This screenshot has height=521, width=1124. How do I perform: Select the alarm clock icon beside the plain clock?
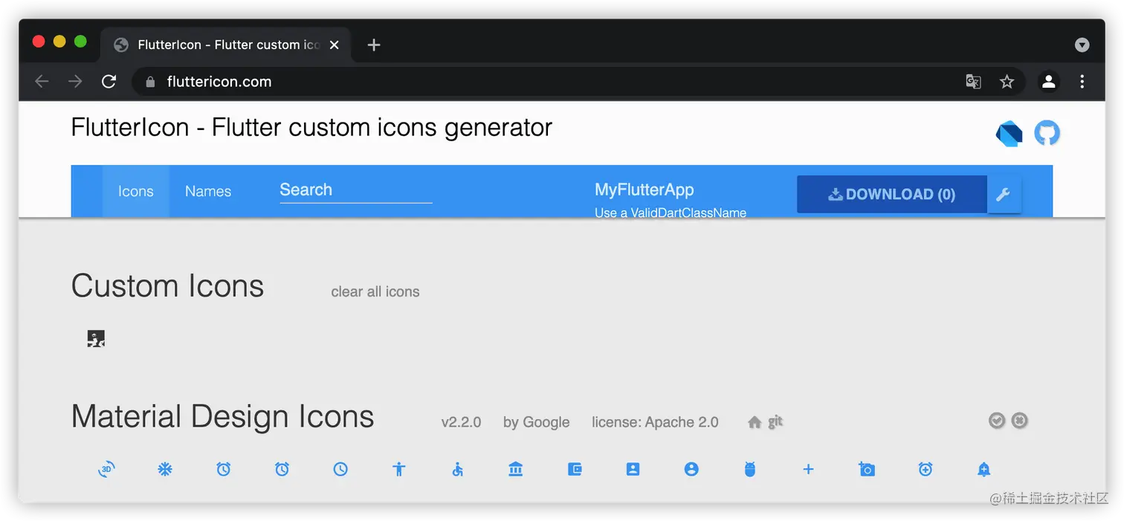282,469
